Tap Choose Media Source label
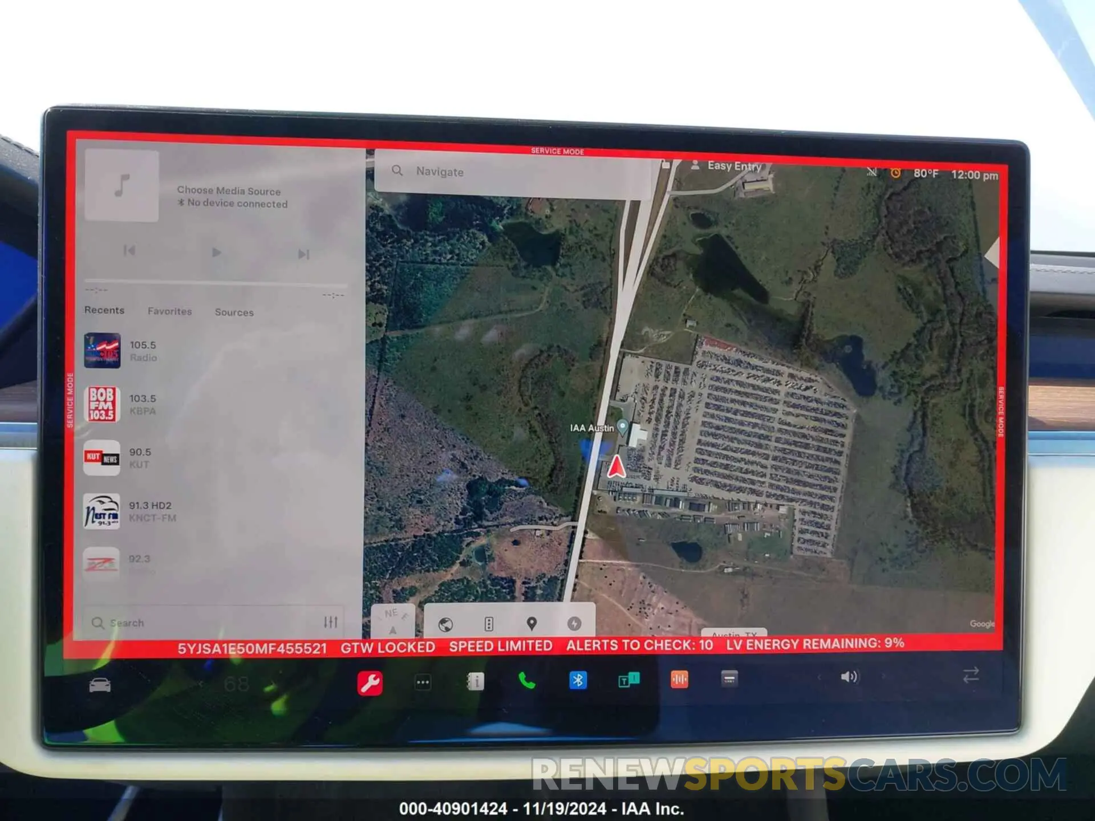Viewport: 1095px width, 821px height. click(x=229, y=190)
